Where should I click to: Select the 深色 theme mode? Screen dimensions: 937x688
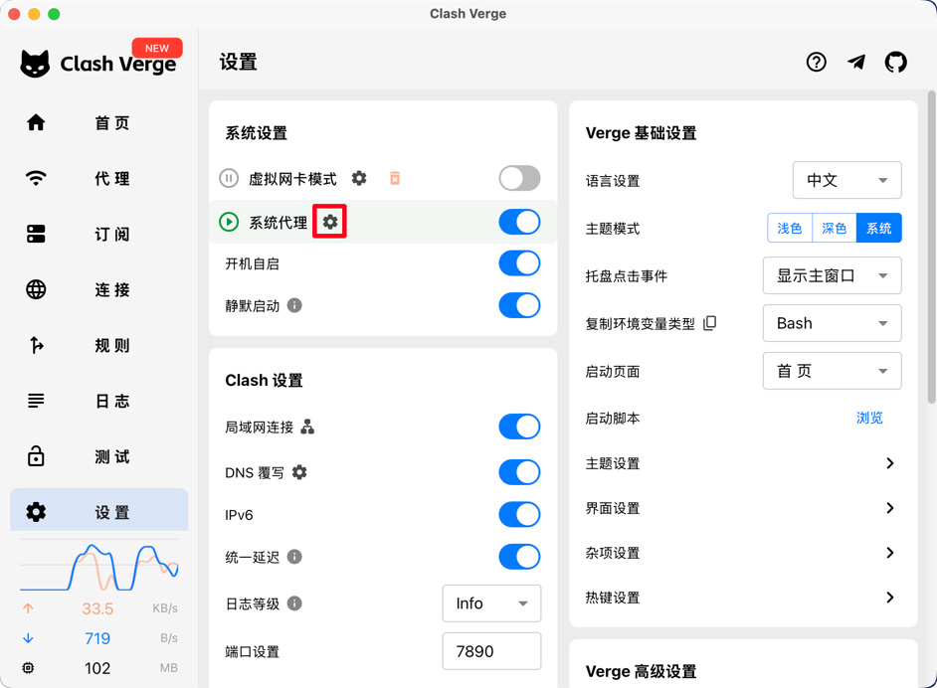(835, 228)
